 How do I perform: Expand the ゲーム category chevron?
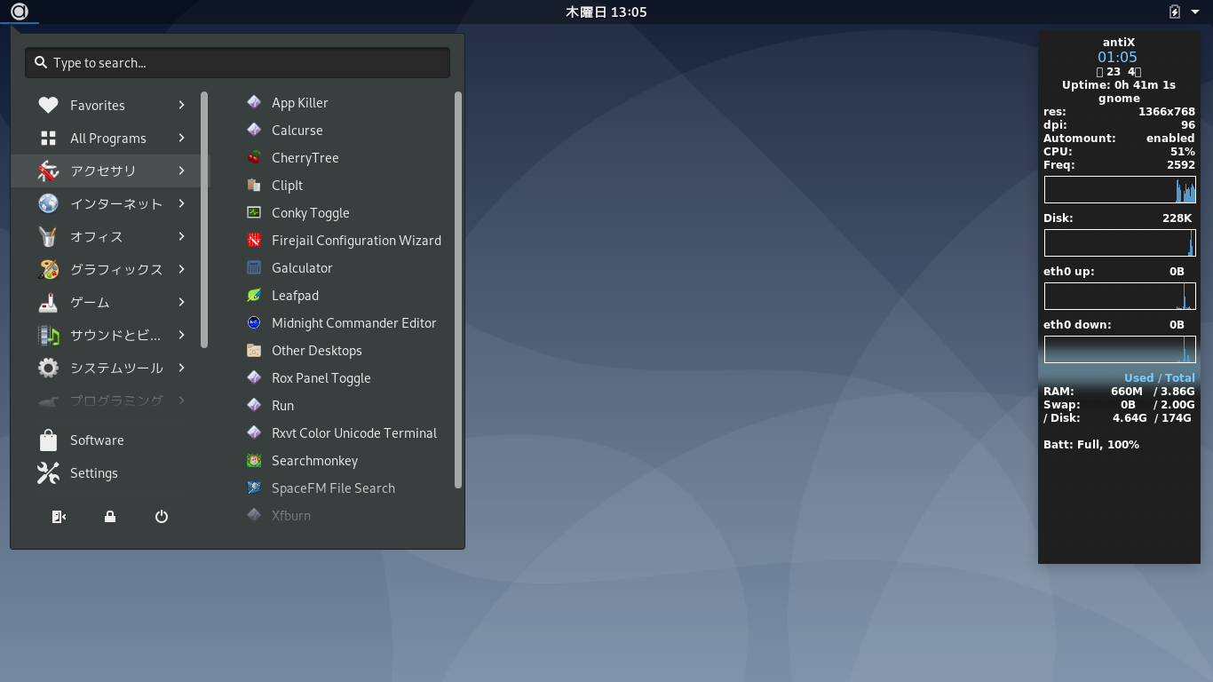(x=181, y=302)
